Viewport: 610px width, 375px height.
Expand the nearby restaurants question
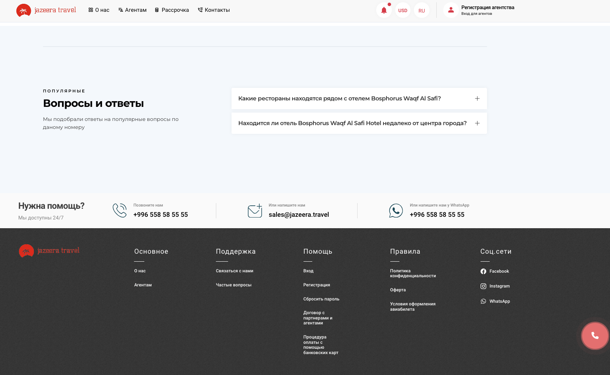point(359,99)
